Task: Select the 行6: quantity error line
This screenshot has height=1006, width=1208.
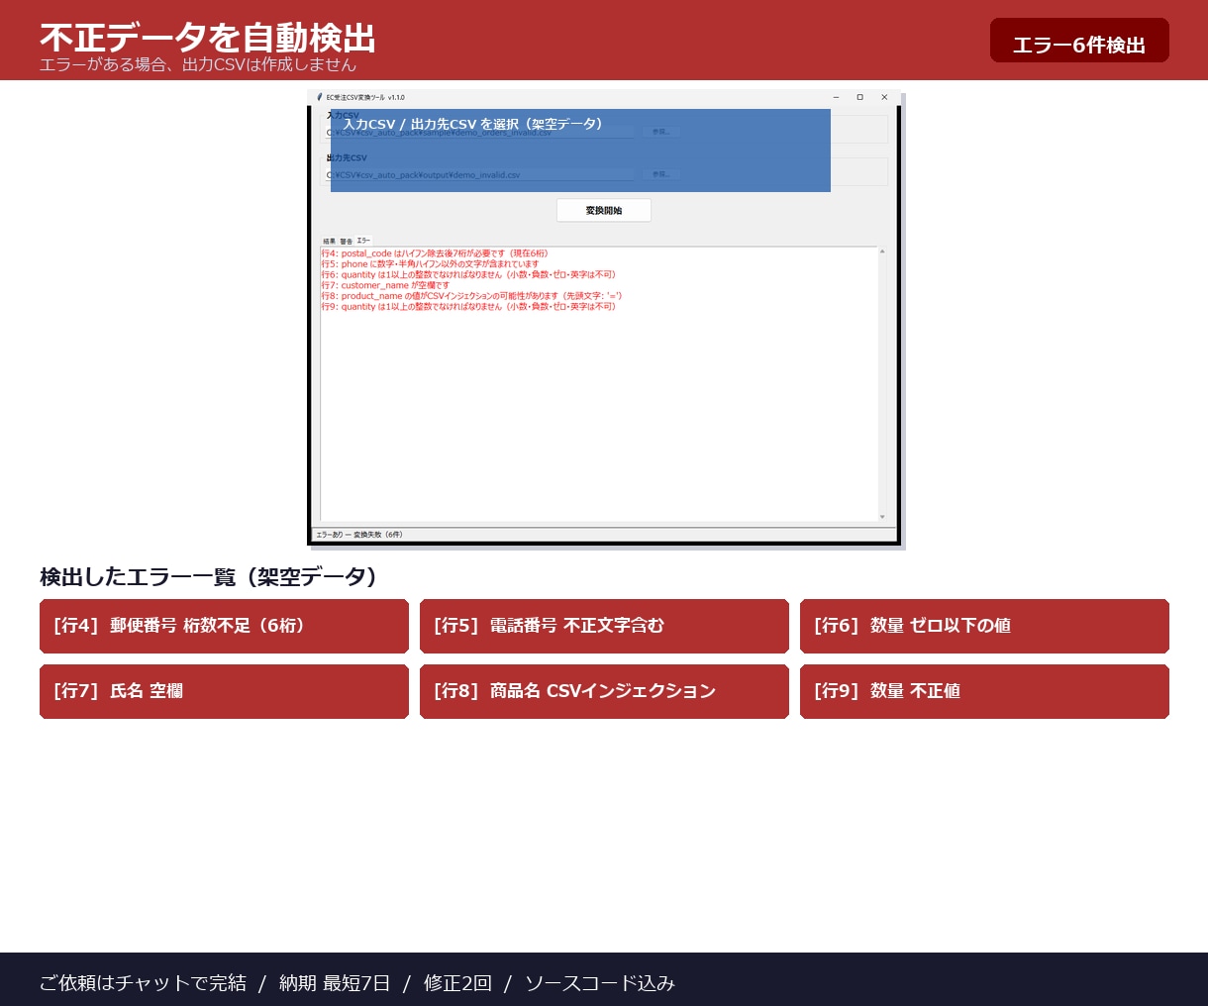Action: tap(468, 274)
